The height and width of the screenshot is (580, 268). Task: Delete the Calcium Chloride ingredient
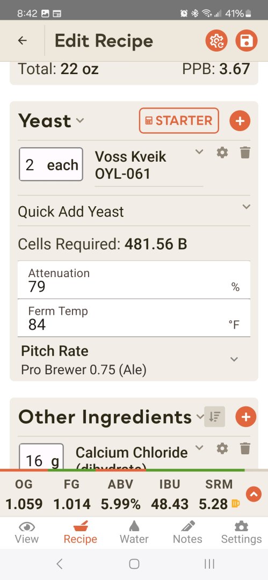click(245, 448)
